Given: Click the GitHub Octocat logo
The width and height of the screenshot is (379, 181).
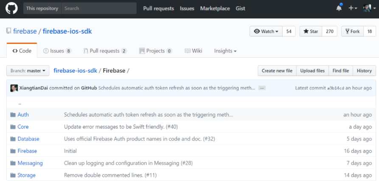Looking at the screenshot, I should [x=11, y=8].
